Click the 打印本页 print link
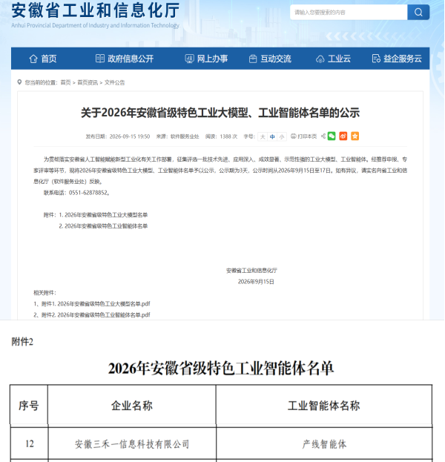The image size is (445, 462). point(307,136)
